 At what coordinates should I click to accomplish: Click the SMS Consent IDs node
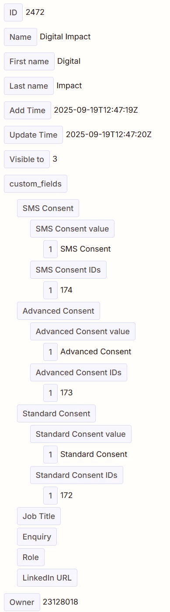(x=68, y=270)
